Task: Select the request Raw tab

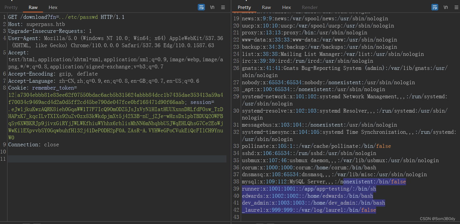Action: click(33, 7)
